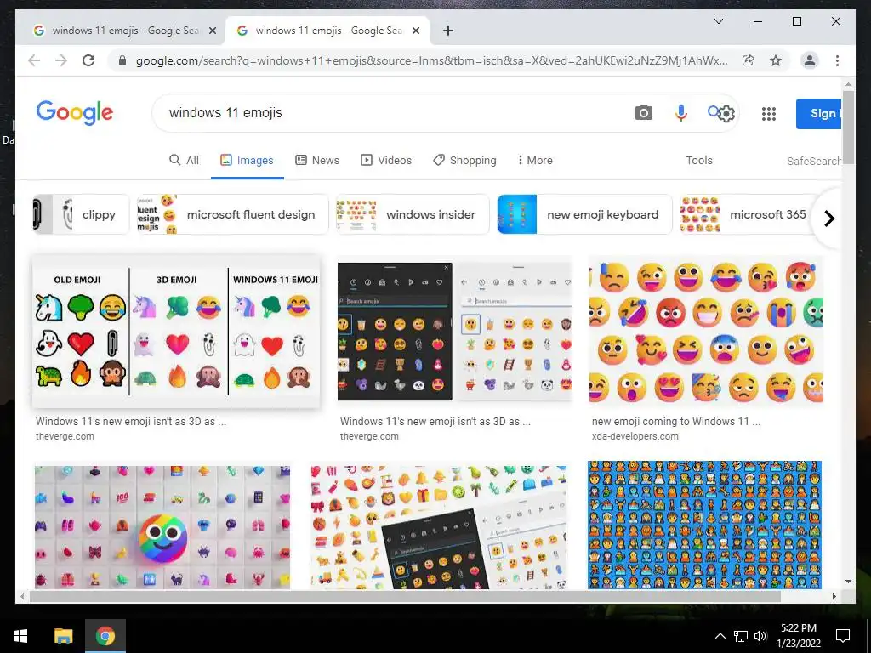871x653 pixels.
Task: Open File Explorer from the taskbar
Action: pos(63,636)
